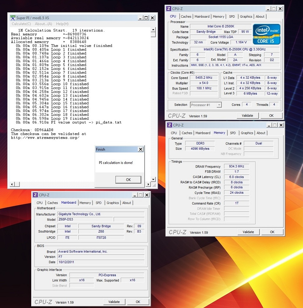Select Graphics tab in the processor CPU-Z window

click(246, 17)
